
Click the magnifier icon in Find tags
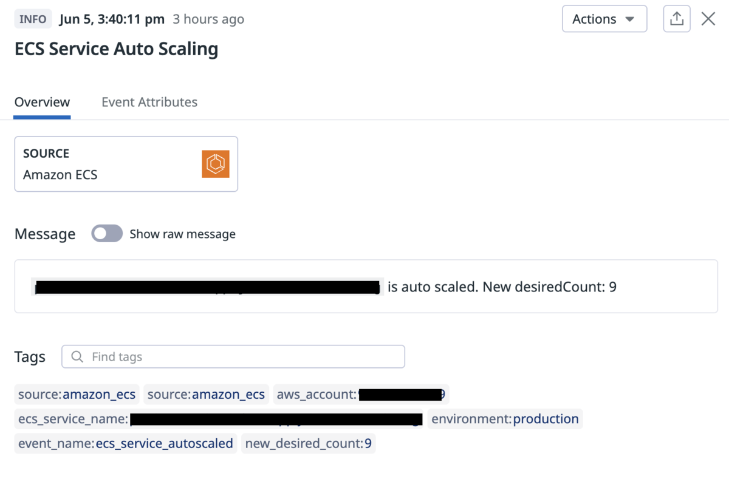pos(77,357)
